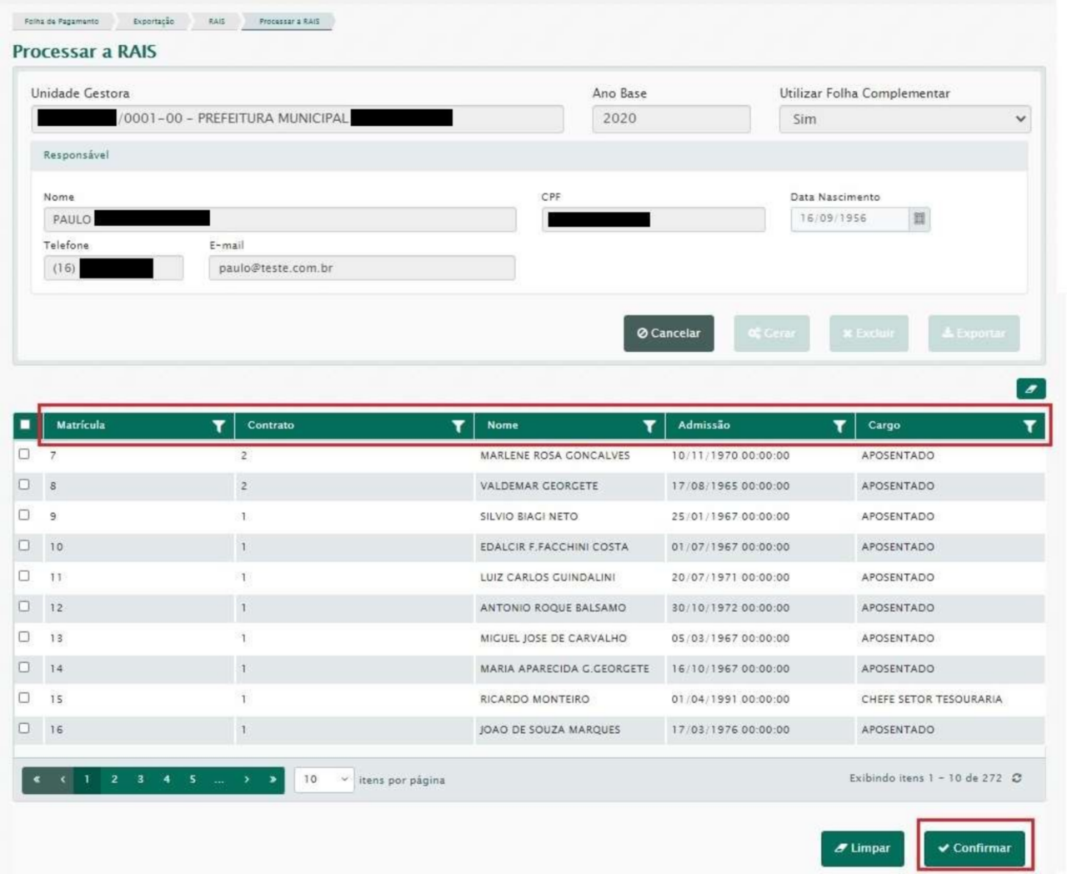This screenshot has width=1067, height=874.
Task: Open the Data Nascimento calendar picker
Action: coord(919,218)
